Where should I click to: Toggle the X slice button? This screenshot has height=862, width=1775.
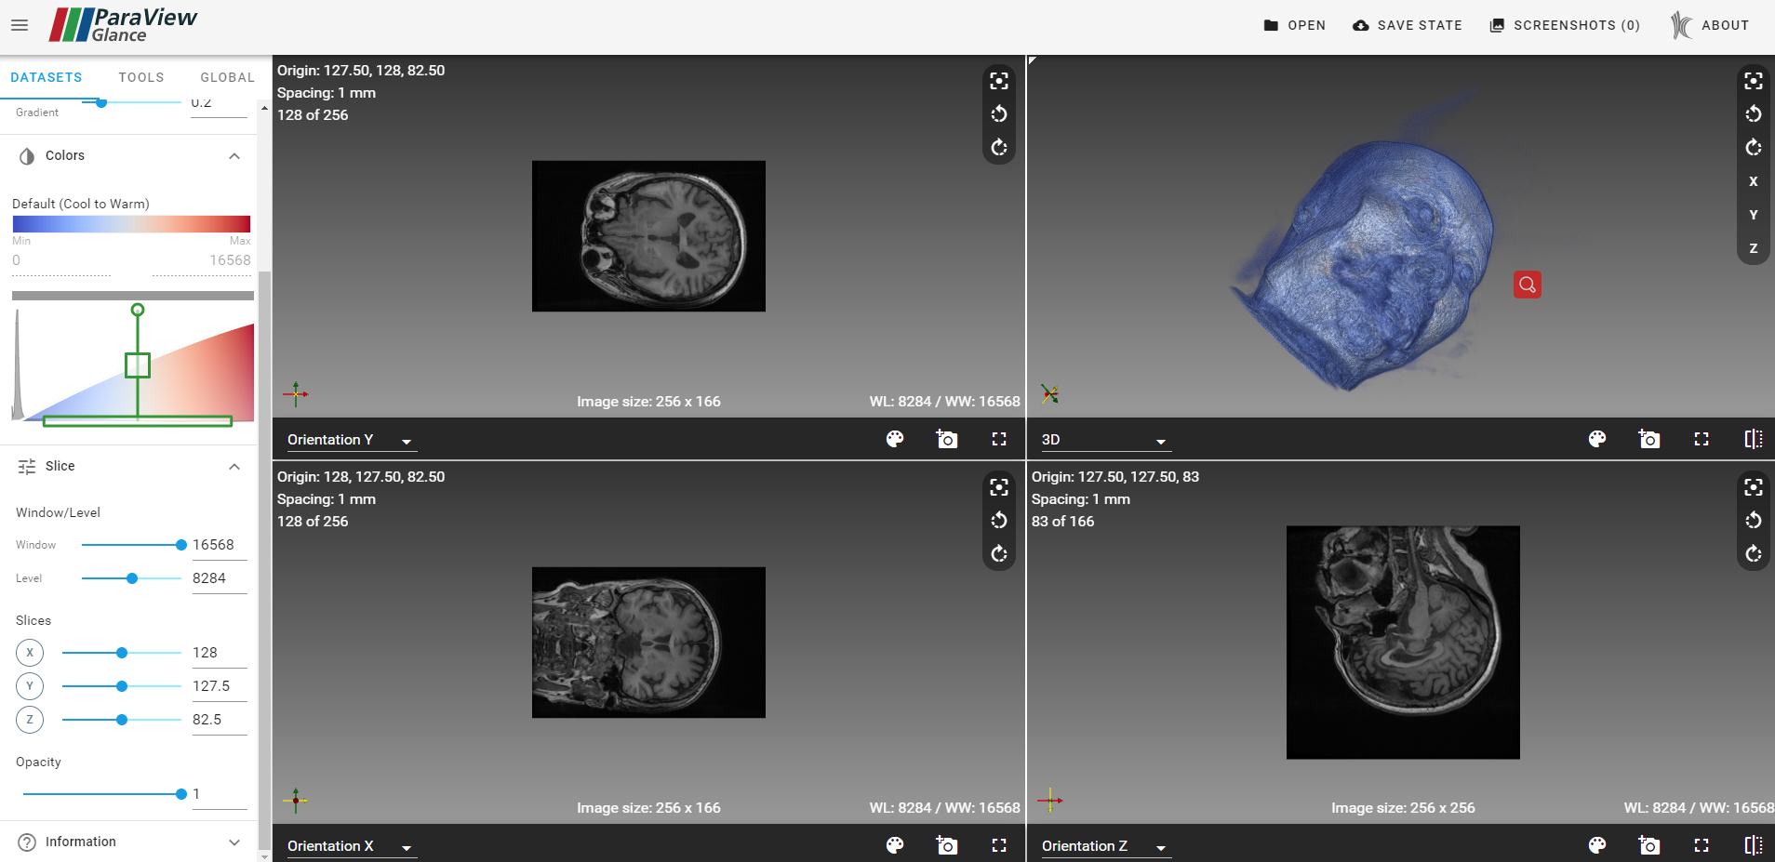pyautogui.click(x=30, y=653)
